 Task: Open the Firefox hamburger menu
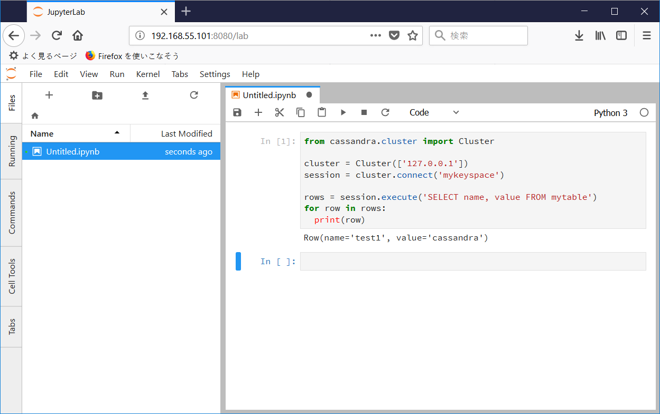click(x=646, y=35)
